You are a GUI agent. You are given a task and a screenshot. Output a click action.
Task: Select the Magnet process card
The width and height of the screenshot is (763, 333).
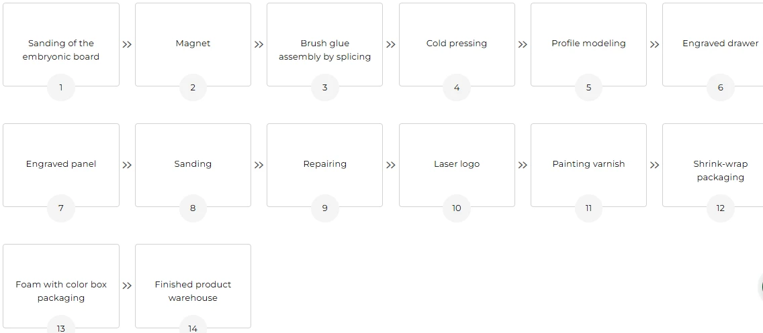pyautogui.click(x=193, y=45)
